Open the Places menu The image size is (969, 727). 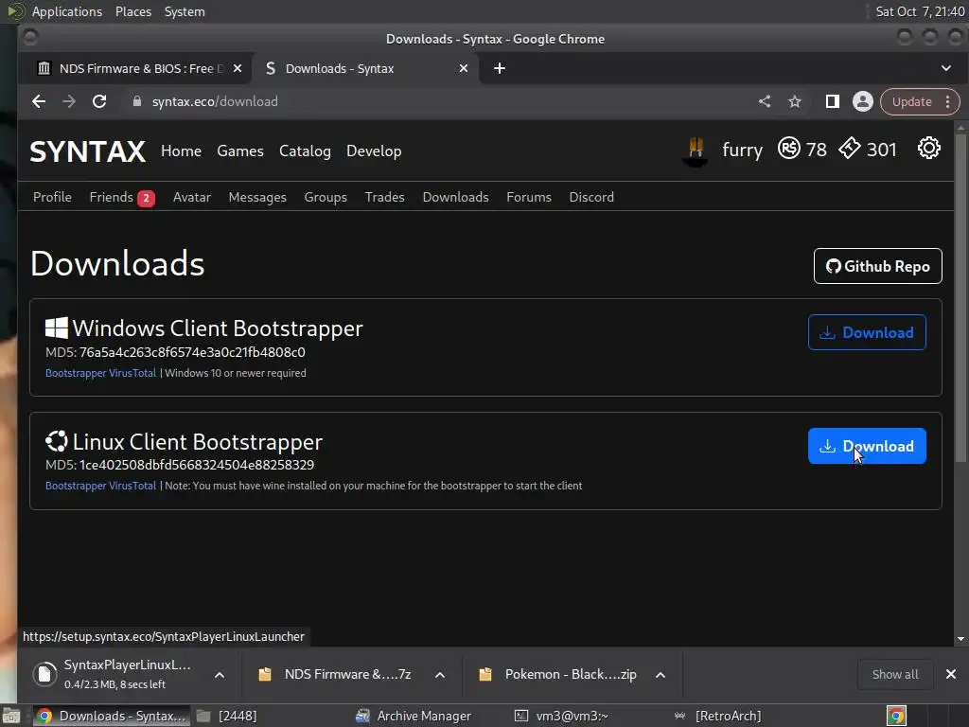(x=132, y=11)
